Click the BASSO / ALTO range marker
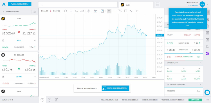 click(x=190, y=53)
